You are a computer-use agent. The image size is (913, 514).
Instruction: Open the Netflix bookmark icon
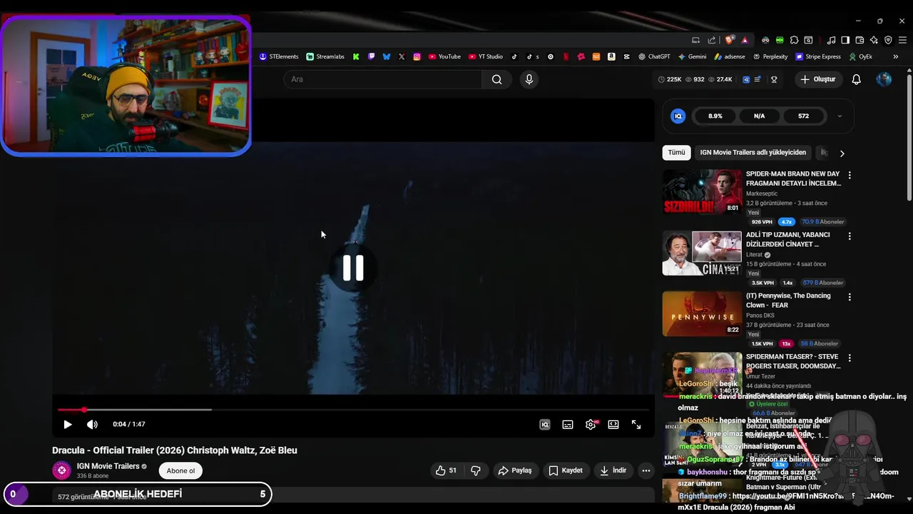(x=566, y=56)
